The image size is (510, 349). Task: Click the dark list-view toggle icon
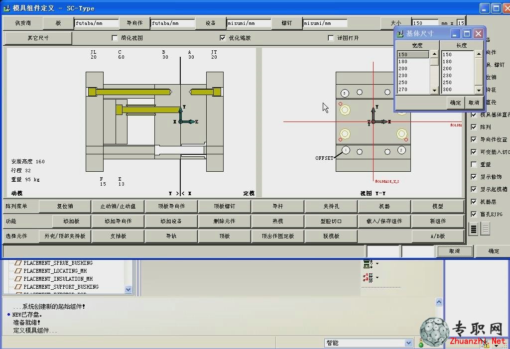coord(474,229)
